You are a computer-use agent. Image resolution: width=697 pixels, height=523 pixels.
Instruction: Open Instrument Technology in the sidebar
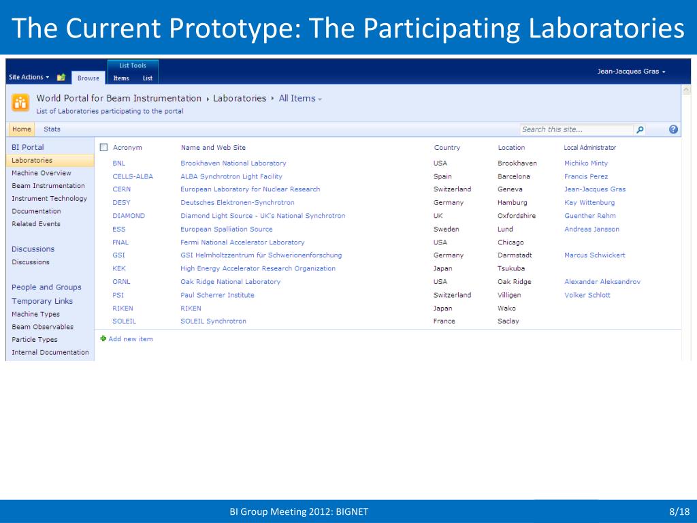[49, 198]
